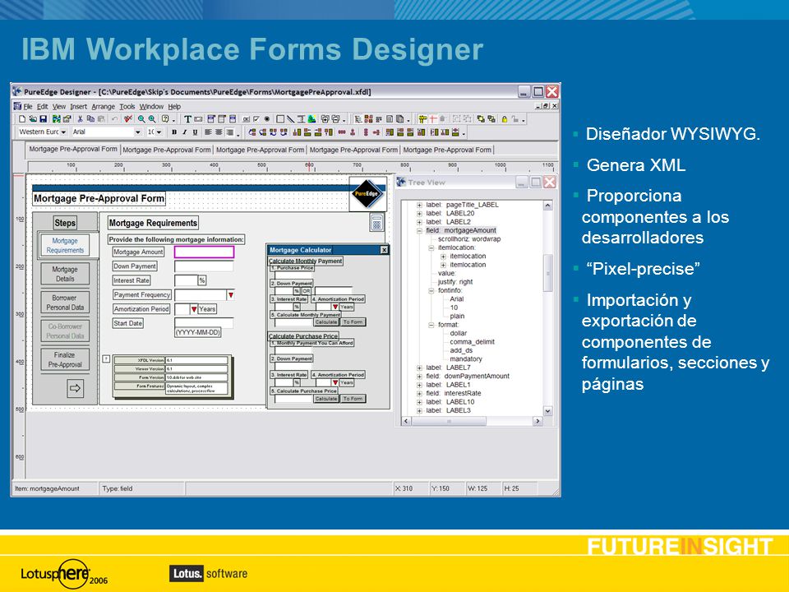Click the Copy icon in the toolbar
Image resolution: width=789 pixels, height=592 pixels.
coord(90,118)
